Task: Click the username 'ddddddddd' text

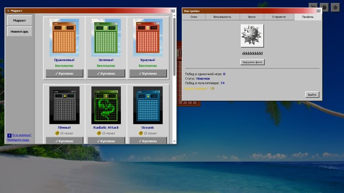Action: (x=252, y=54)
